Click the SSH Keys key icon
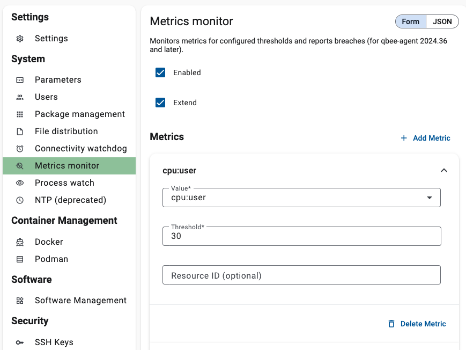466x350 pixels. pos(20,342)
